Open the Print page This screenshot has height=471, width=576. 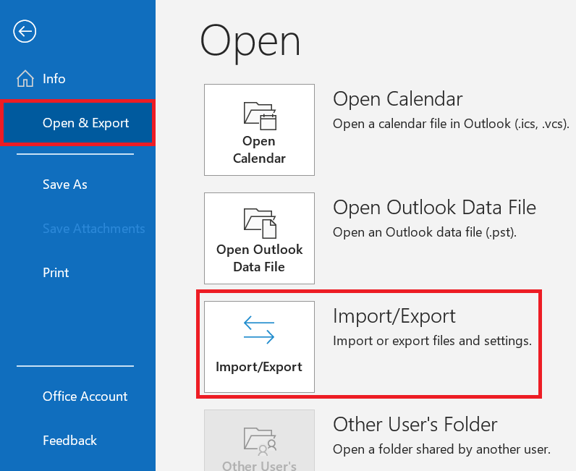(x=56, y=273)
